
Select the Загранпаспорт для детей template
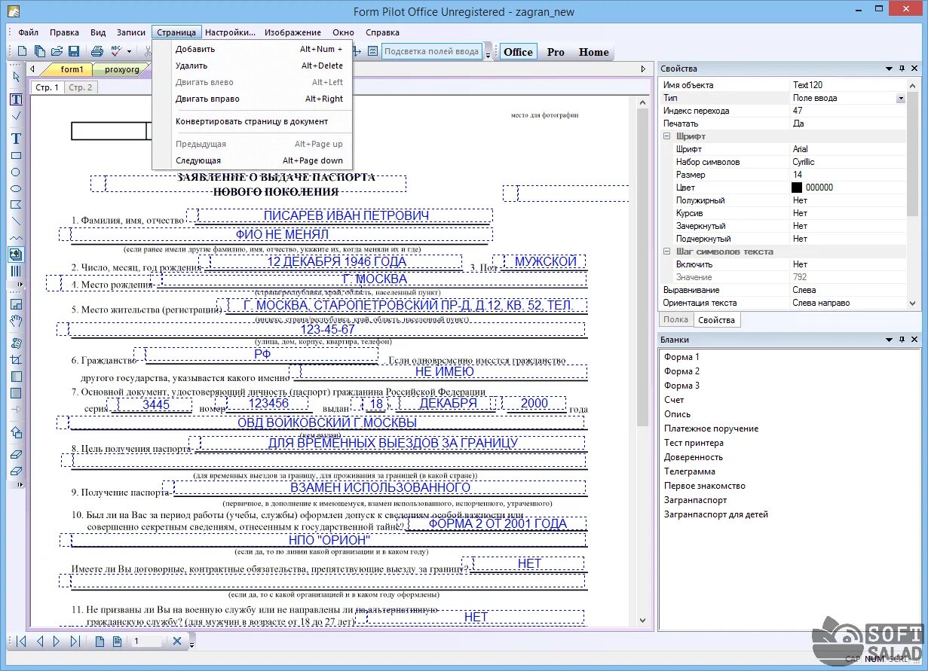(716, 514)
